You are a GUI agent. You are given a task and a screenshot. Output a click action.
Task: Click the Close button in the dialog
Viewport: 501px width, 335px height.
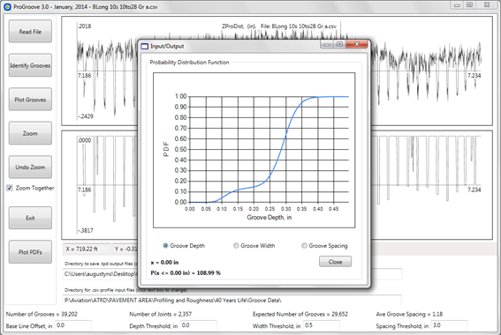[x=335, y=262]
